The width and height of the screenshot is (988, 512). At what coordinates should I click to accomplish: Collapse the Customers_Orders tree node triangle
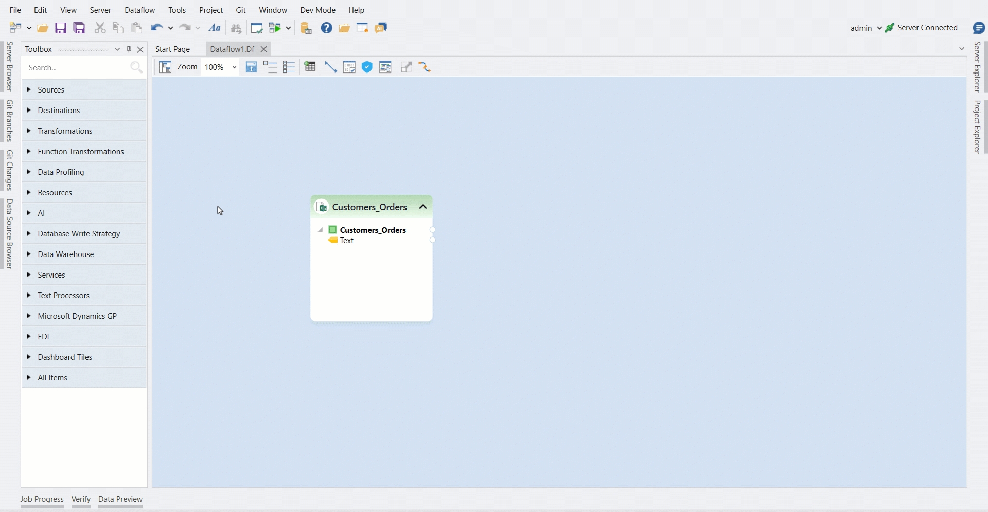coord(321,230)
